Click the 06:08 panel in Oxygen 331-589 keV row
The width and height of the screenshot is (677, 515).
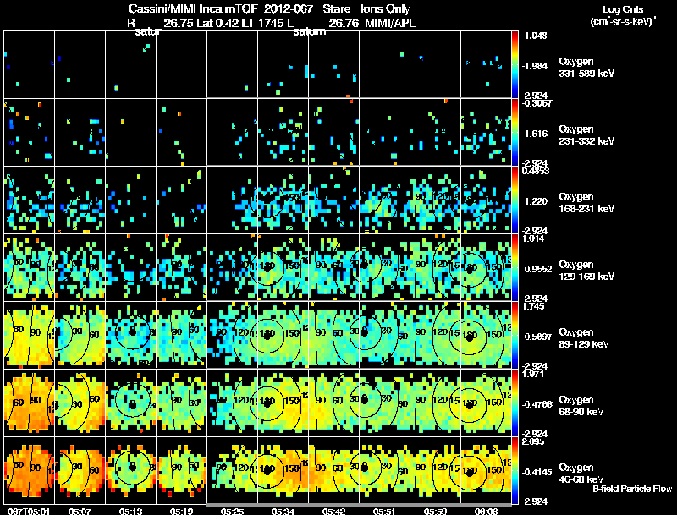click(486, 65)
